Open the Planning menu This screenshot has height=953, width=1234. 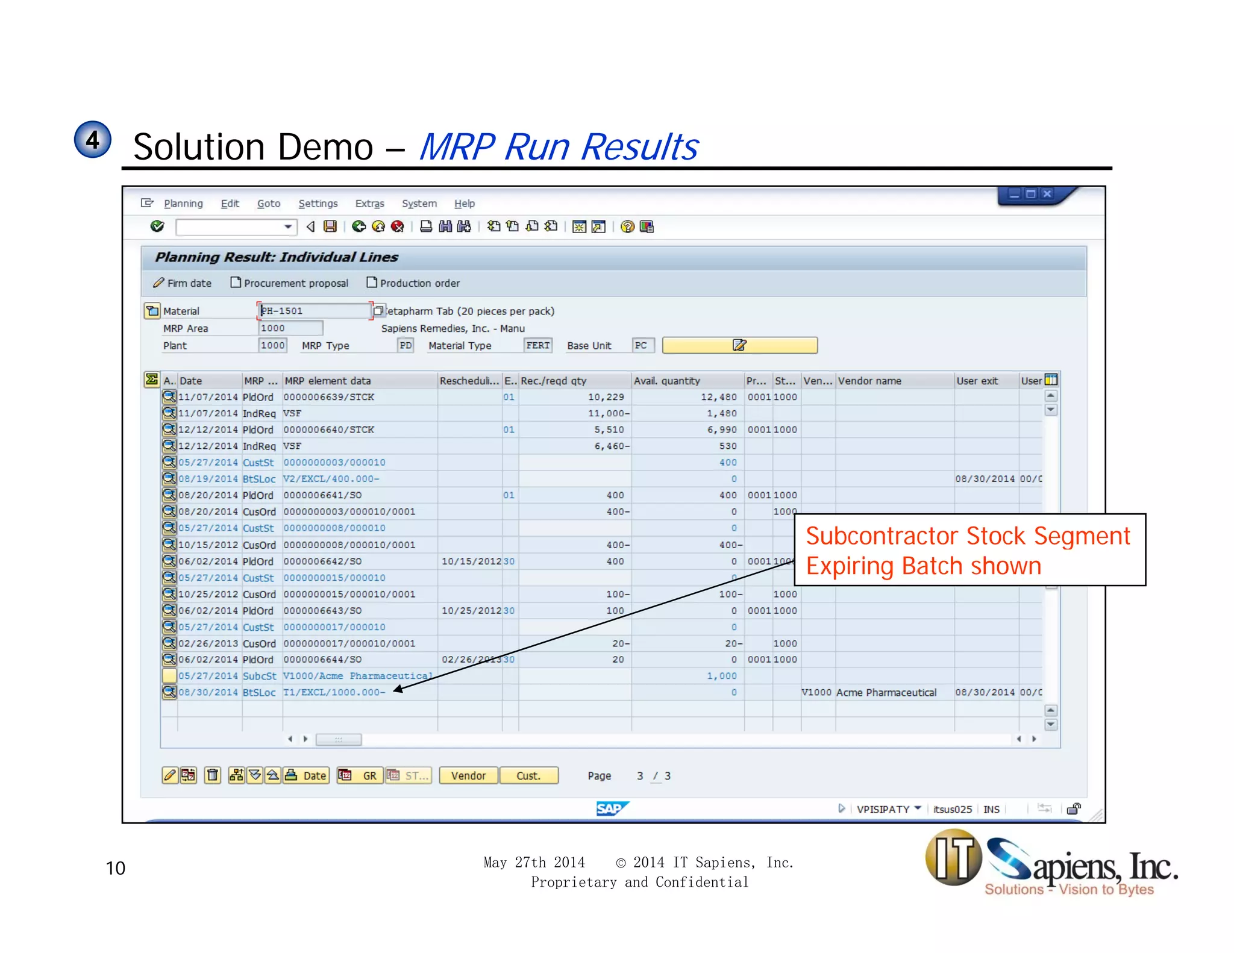tap(183, 204)
